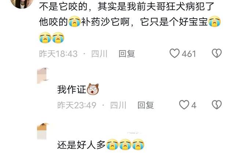Dislike the "我作证" reply with broken heart
Image resolution: width=234 pixels, height=154 pixels.
pos(217,105)
